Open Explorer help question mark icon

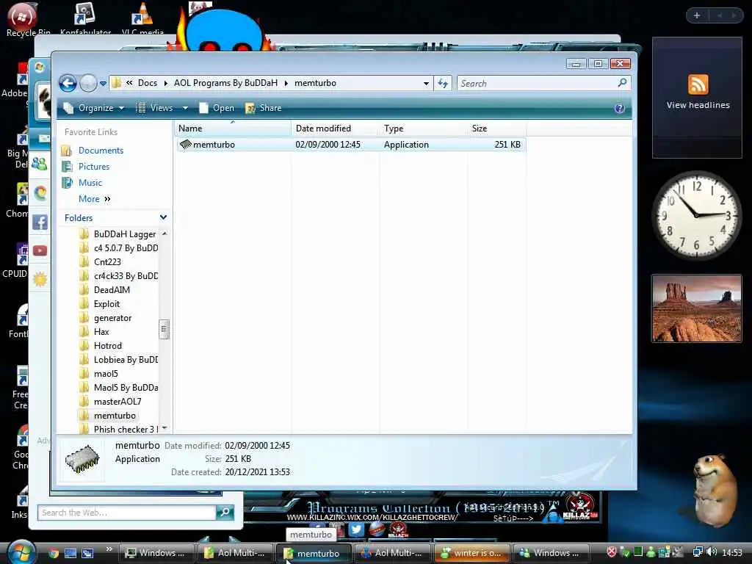tap(619, 108)
